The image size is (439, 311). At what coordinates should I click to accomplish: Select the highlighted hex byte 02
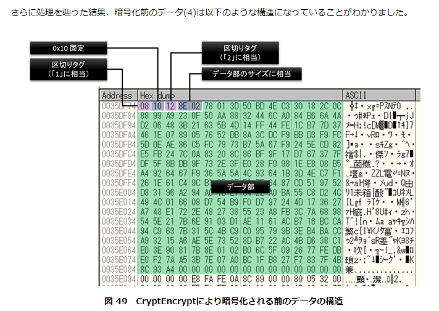coord(196,106)
